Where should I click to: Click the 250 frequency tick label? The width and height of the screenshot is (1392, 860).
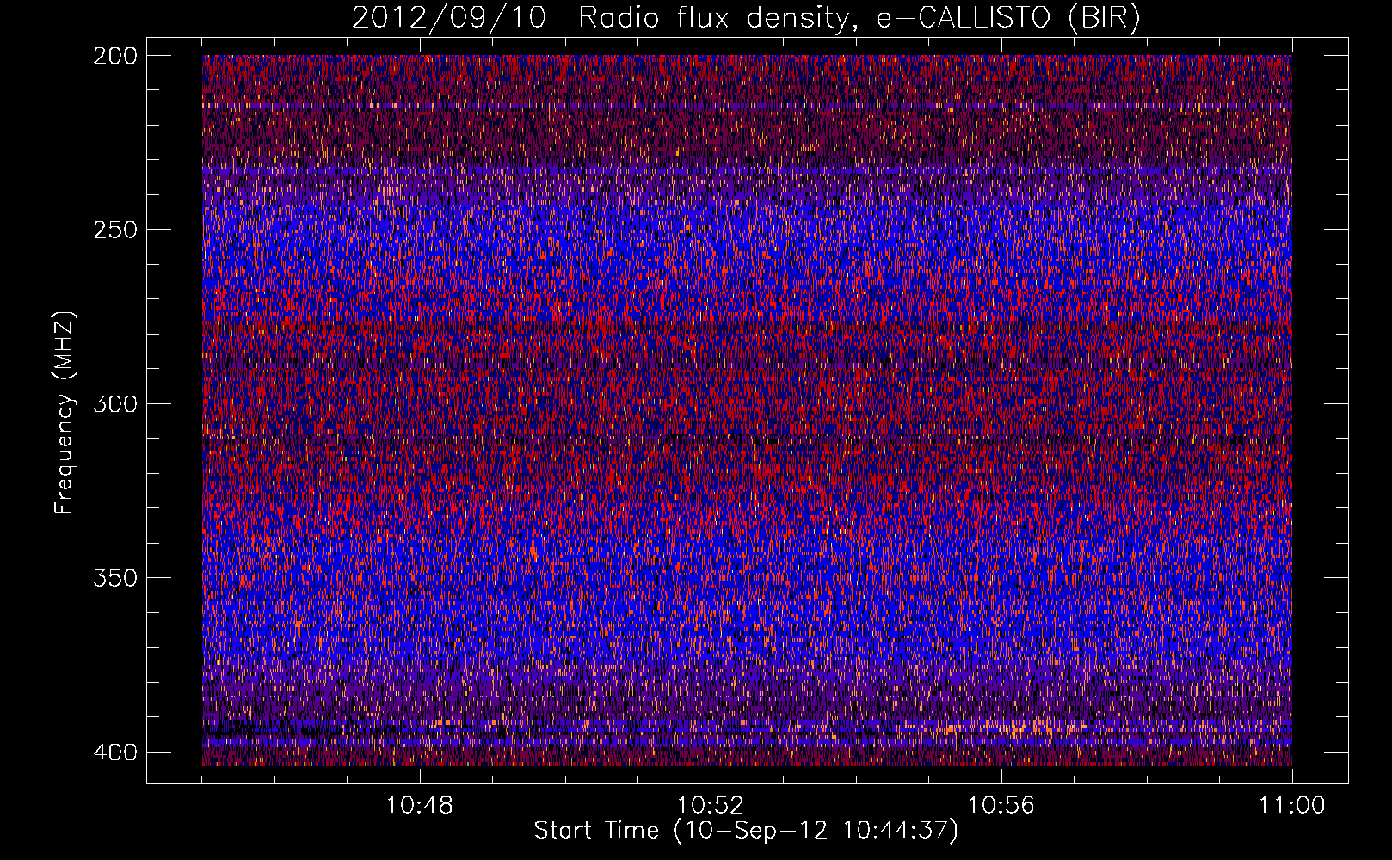[114, 230]
